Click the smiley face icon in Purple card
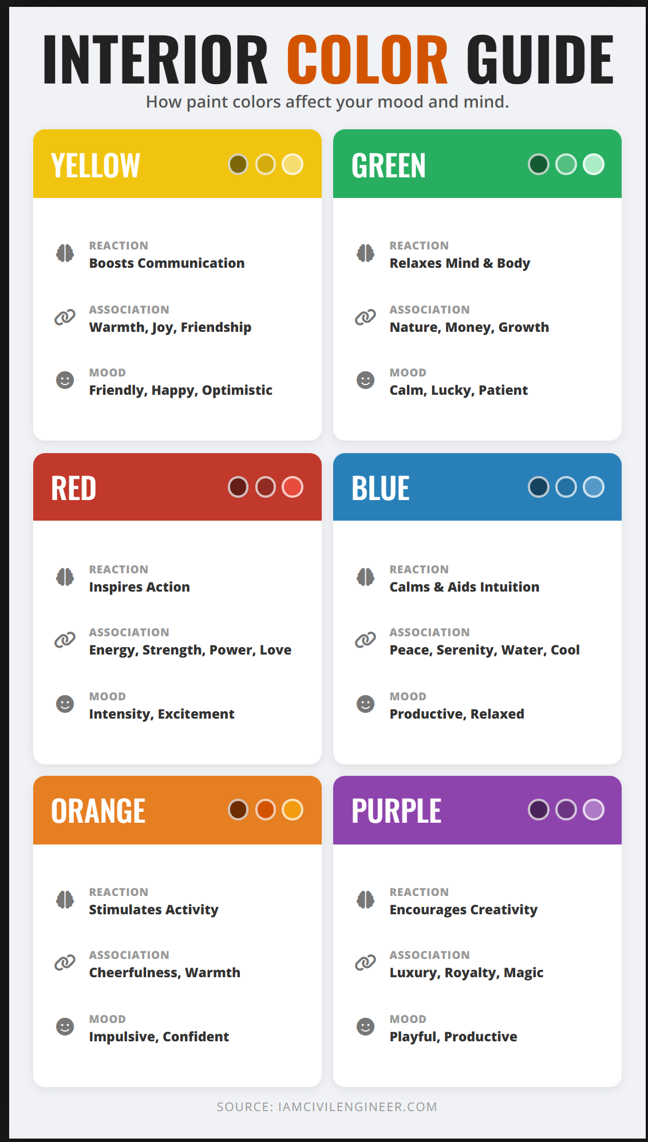Screen dimensions: 648x1142 pos(365,1026)
